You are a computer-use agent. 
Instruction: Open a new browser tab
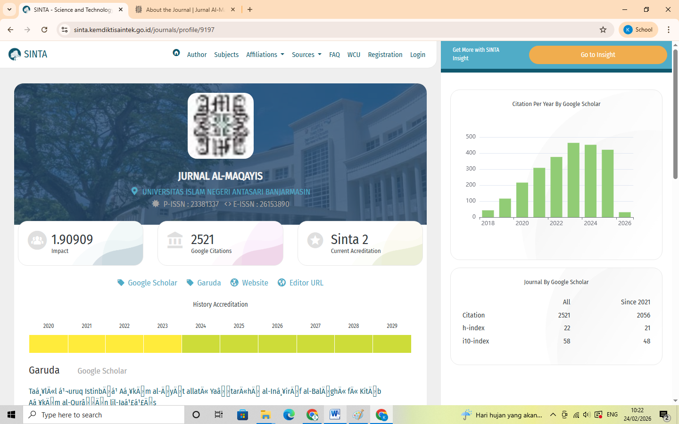(x=250, y=9)
